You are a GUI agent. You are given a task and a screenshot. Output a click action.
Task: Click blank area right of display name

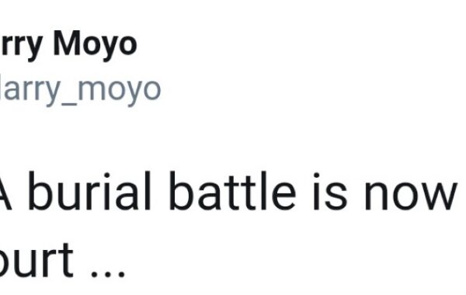pyautogui.click(x=297, y=44)
